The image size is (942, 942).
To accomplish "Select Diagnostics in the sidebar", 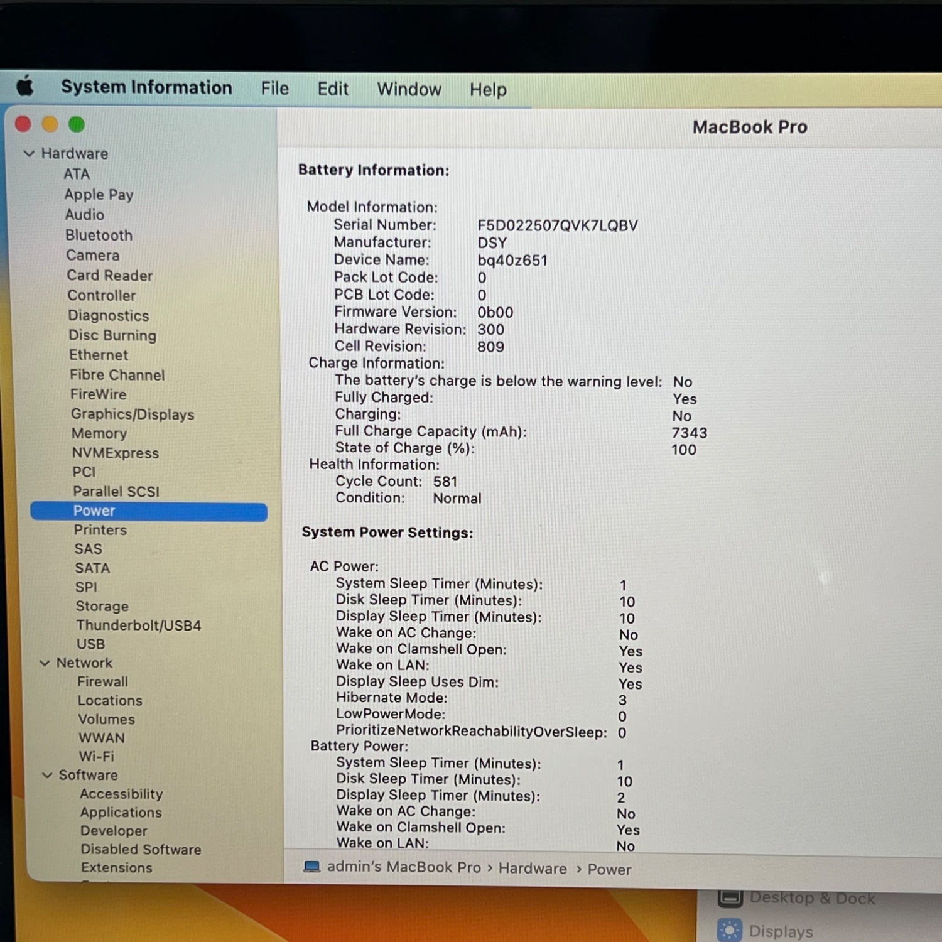I will tap(108, 315).
